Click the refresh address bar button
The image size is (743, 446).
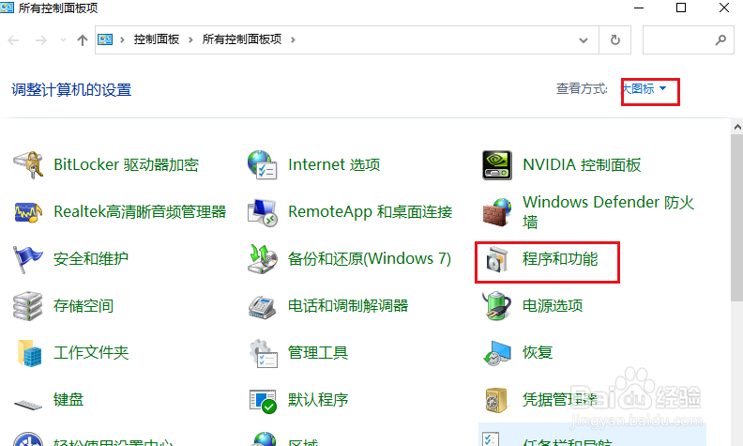[615, 39]
